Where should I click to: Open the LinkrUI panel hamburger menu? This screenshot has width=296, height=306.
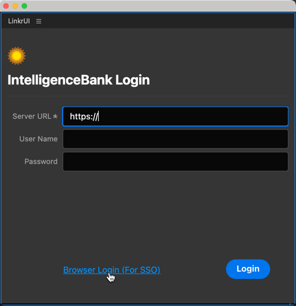pos(39,21)
